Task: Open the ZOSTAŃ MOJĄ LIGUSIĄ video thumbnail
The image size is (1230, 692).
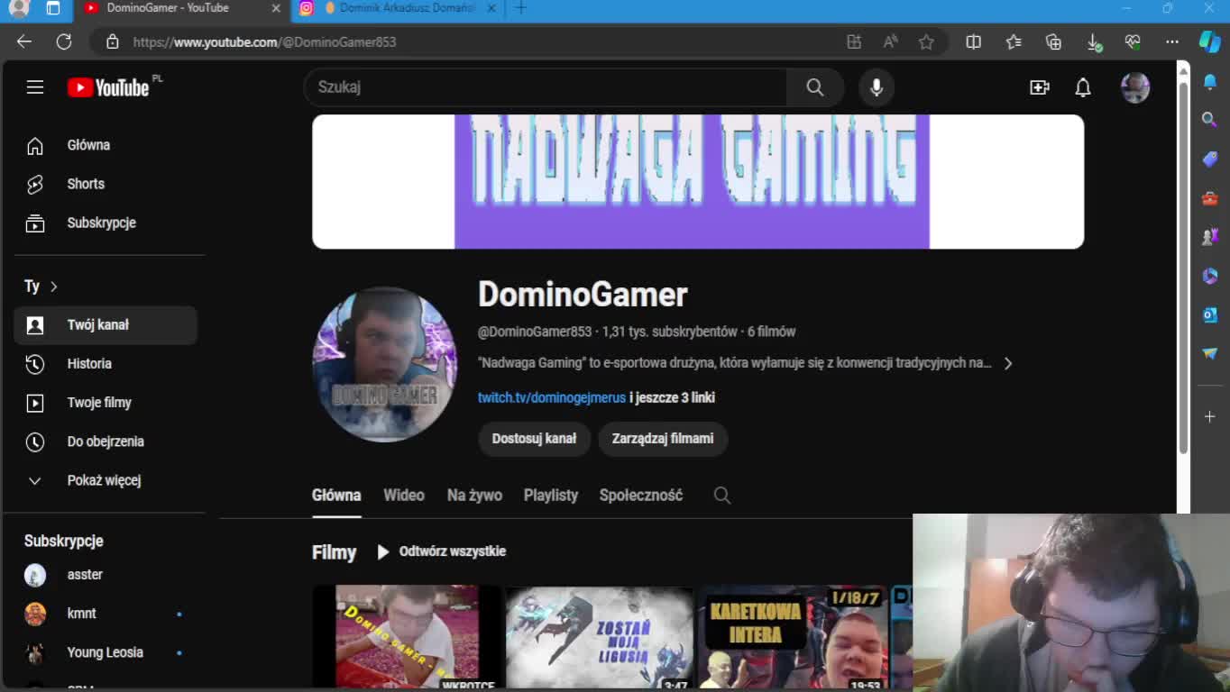Action: (x=600, y=638)
